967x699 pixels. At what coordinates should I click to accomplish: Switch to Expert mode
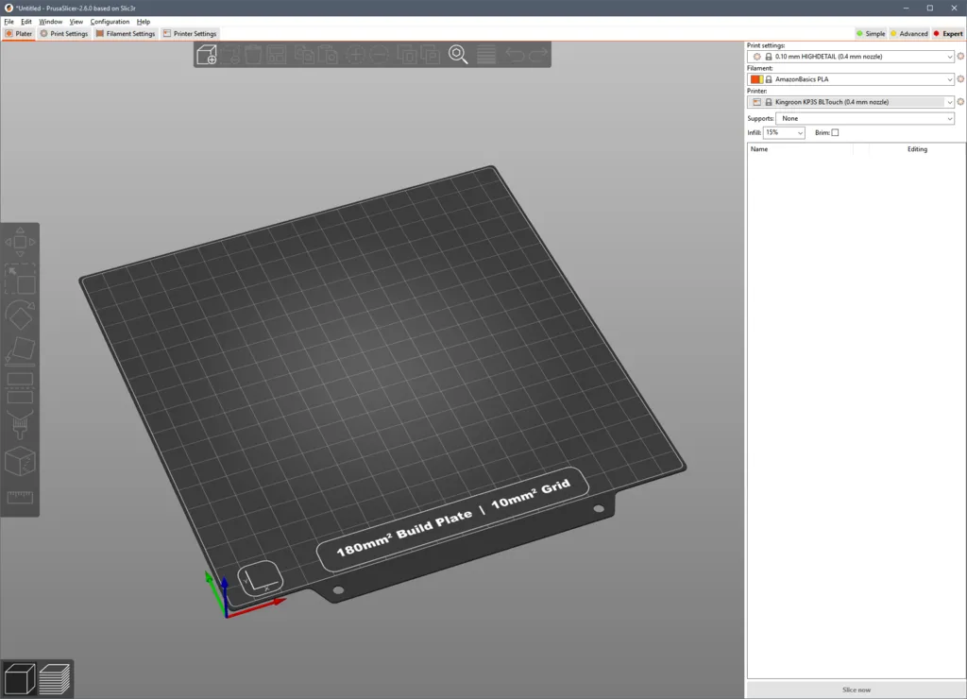pos(948,34)
